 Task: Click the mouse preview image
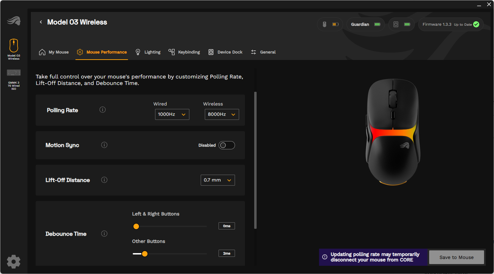(393, 133)
